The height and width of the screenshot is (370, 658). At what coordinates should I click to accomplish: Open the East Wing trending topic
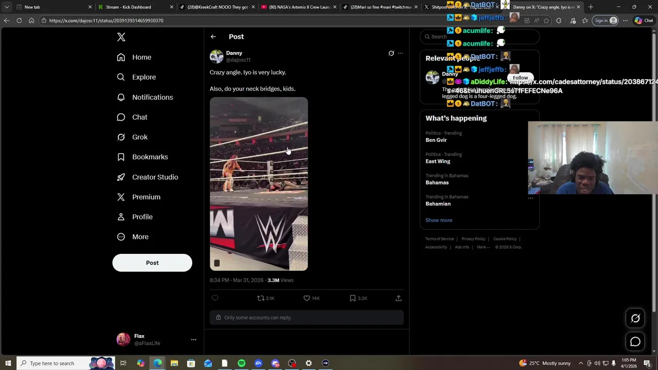438,161
